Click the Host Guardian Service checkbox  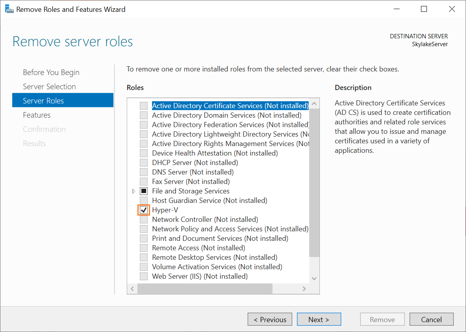pyautogui.click(x=144, y=201)
